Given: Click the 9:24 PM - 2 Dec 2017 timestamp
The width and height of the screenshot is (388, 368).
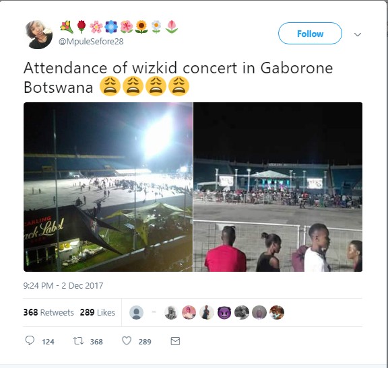Looking at the screenshot, I should 63,286.
